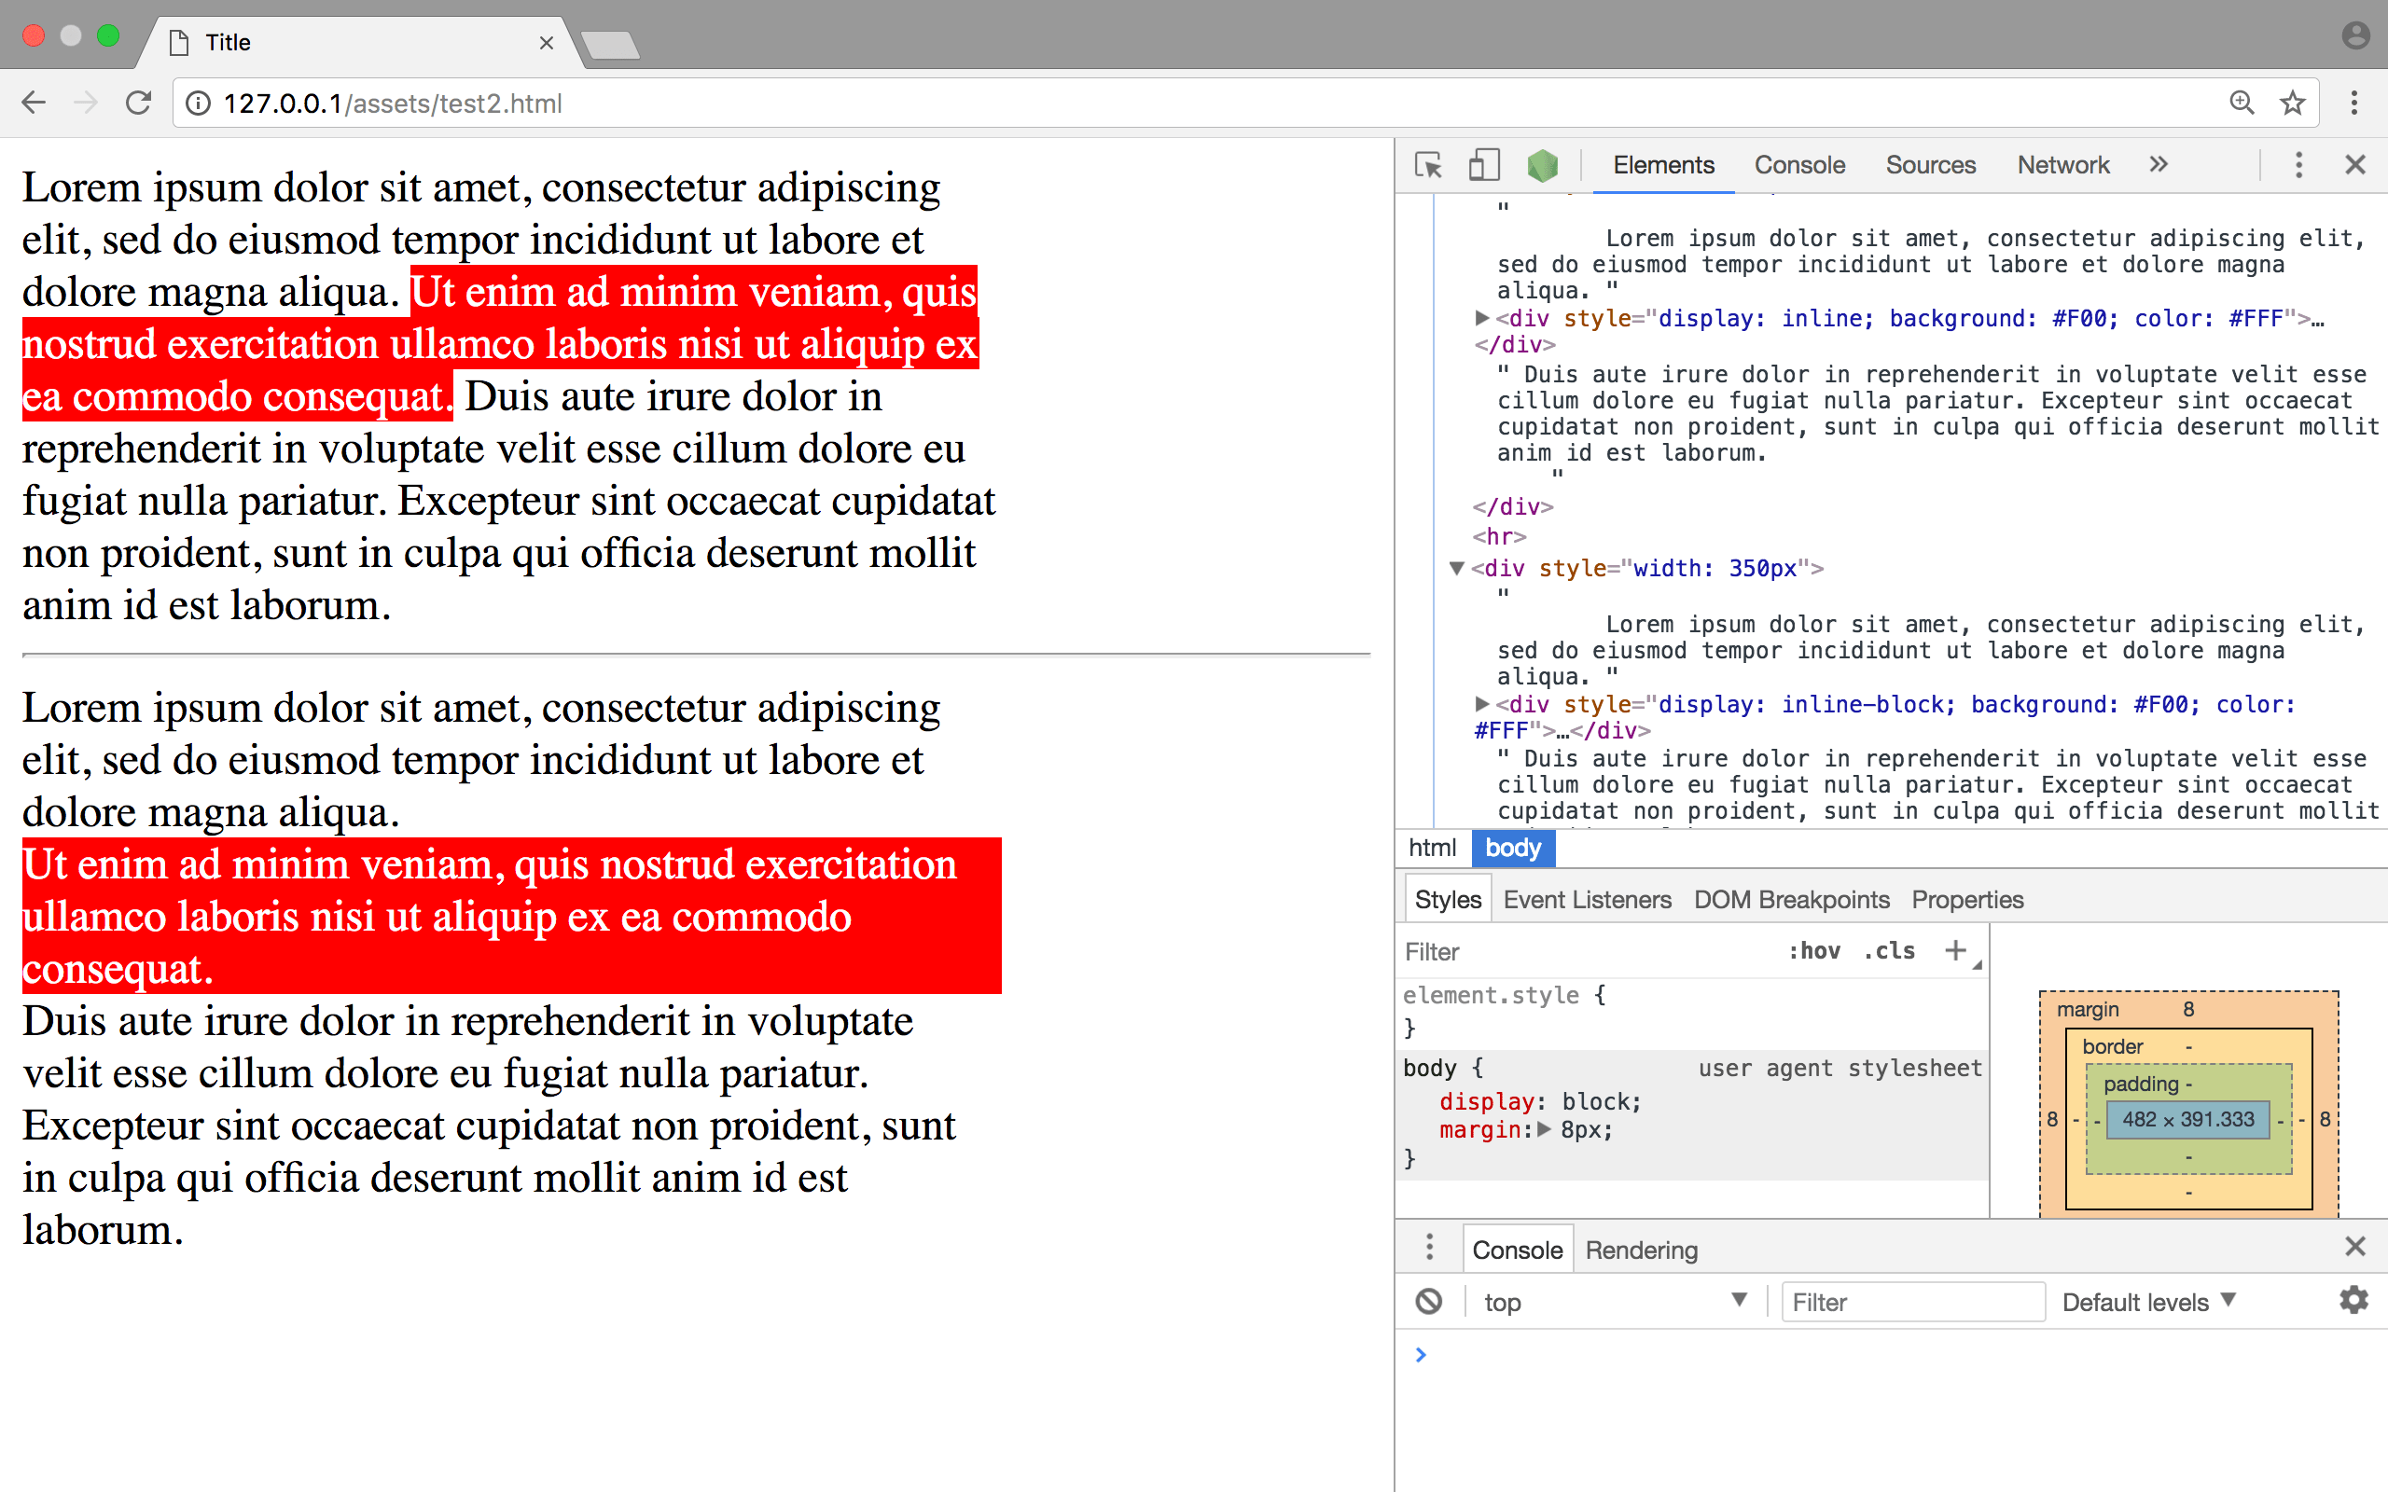The height and width of the screenshot is (1492, 2388).
Task: Click the green hexagon Node.js icon
Action: point(1541,165)
